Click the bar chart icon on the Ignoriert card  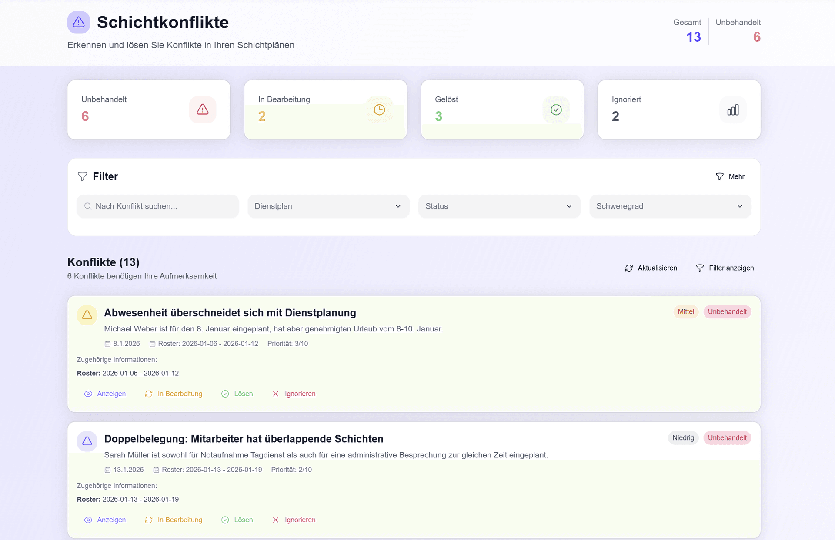pos(733,109)
